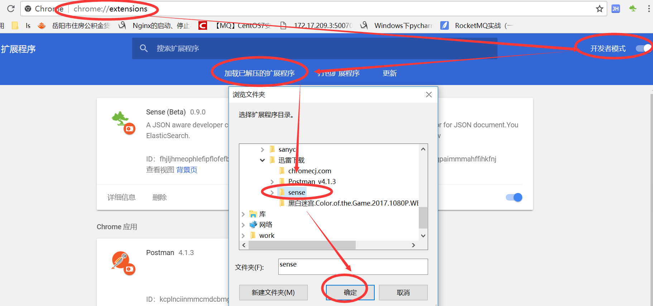Click the folder tree scroll-down arrow
Screen dimensions: 653x306
[x=423, y=236]
